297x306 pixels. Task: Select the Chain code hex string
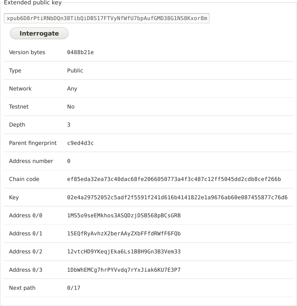174,179
